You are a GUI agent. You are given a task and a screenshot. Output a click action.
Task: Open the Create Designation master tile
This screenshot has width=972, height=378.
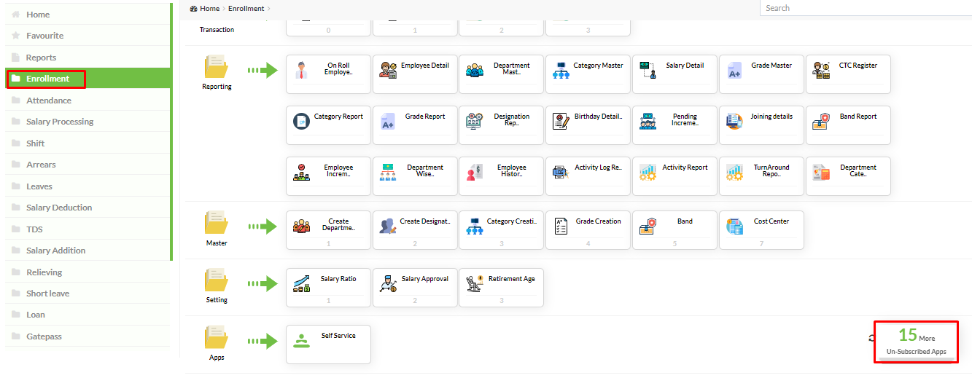coord(416,230)
